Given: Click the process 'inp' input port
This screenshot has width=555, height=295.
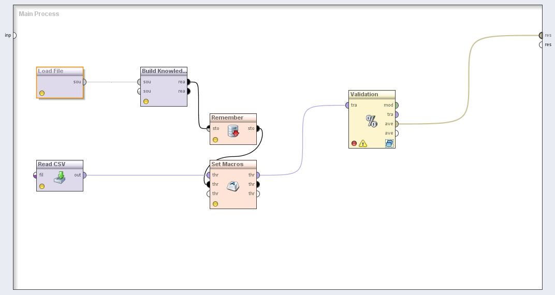Looking at the screenshot, I should tap(14, 35).
